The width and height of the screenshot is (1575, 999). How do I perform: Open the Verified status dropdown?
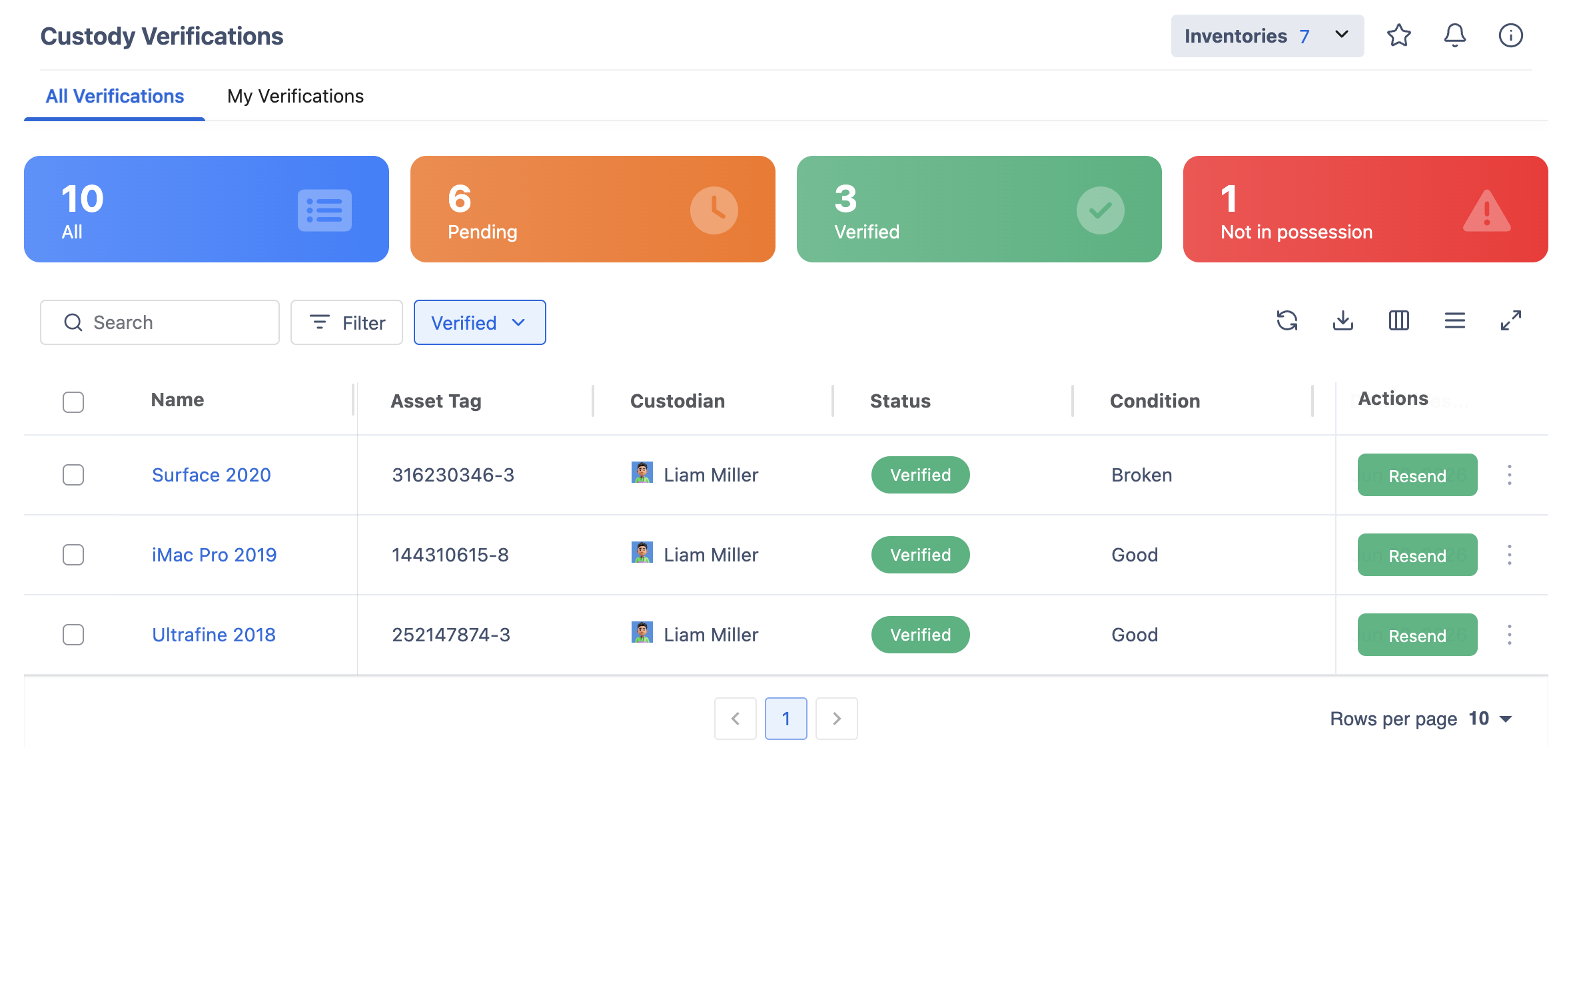click(x=480, y=322)
